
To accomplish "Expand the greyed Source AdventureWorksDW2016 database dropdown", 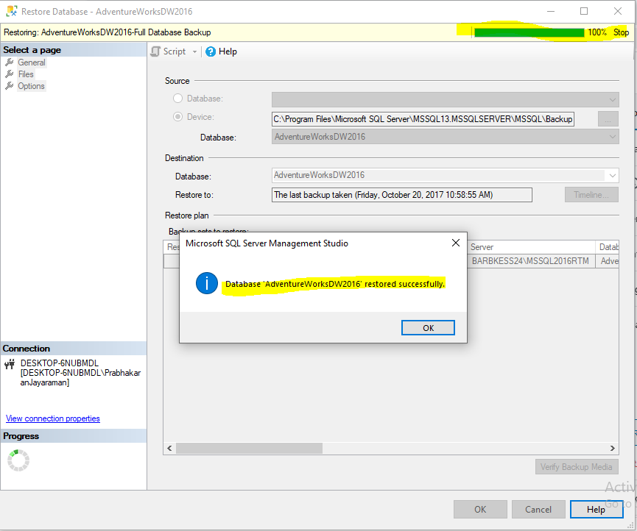I will [x=446, y=137].
